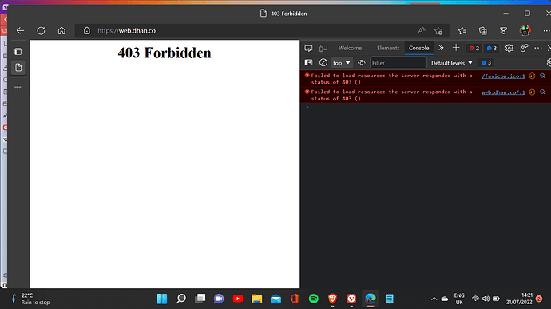Switch to the Elements tab
Image resolution: width=551 pixels, height=309 pixels.
tap(388, 48)
